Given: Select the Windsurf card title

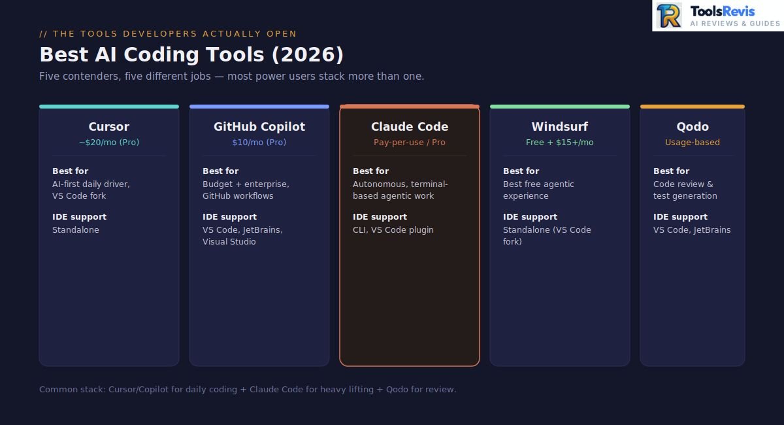Looking at the screenshot, I should [560, 127].
